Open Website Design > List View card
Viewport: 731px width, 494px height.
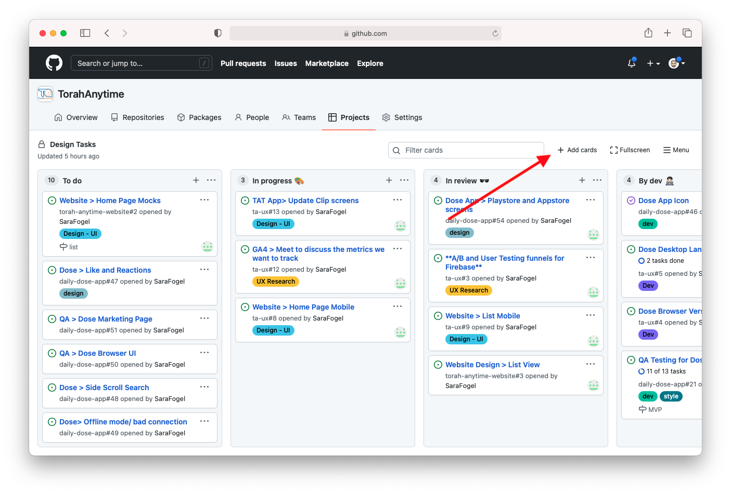coord(492,365)
